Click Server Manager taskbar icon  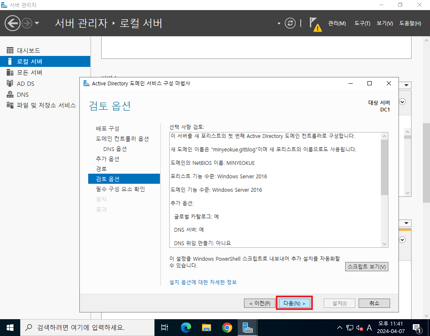coord(247,328)
